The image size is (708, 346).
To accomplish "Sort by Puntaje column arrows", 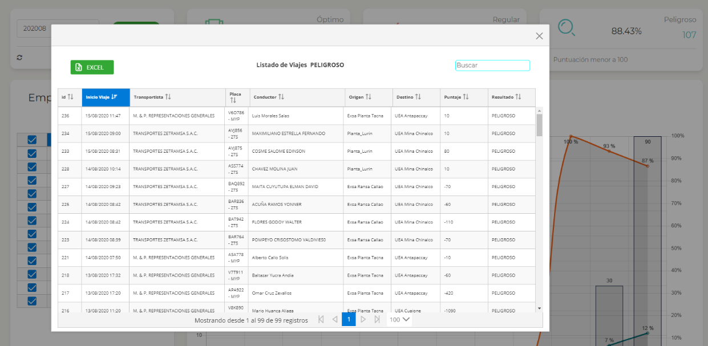I will 466,97.
